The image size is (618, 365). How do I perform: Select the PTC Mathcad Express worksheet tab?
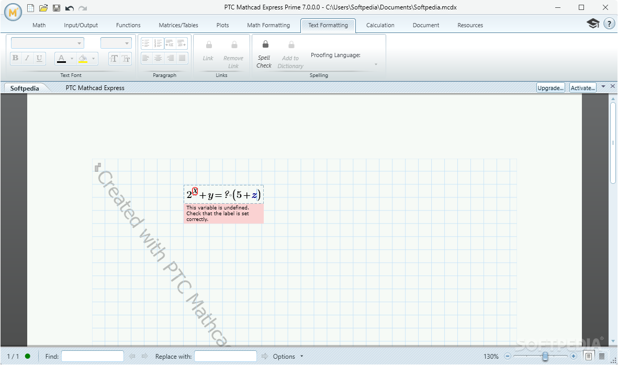[95, 88]
